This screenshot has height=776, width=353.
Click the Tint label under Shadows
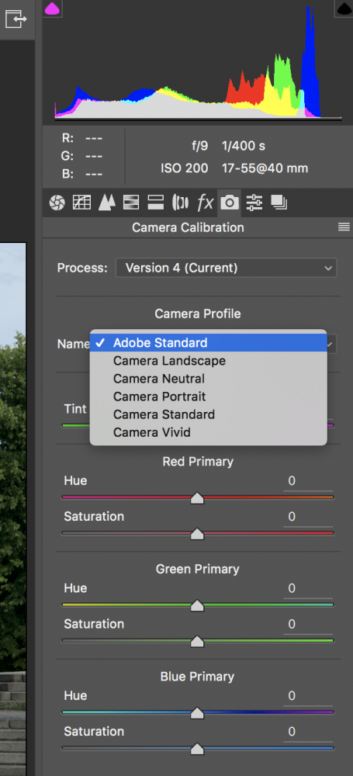75,409
